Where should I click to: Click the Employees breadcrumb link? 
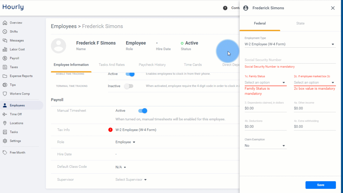[x=64, y=26]
